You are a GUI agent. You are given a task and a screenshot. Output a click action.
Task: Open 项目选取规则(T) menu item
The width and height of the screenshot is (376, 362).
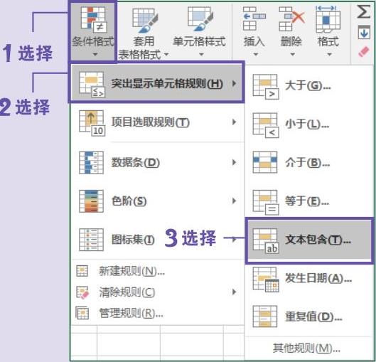click(158, 122)
